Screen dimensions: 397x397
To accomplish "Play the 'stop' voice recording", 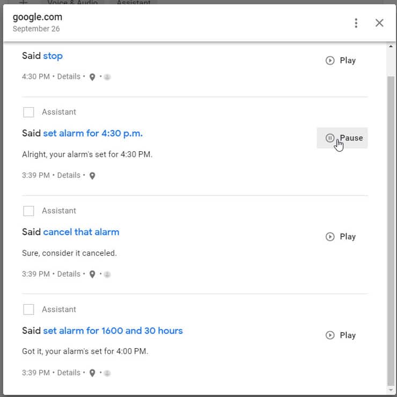I will [341, 61].
